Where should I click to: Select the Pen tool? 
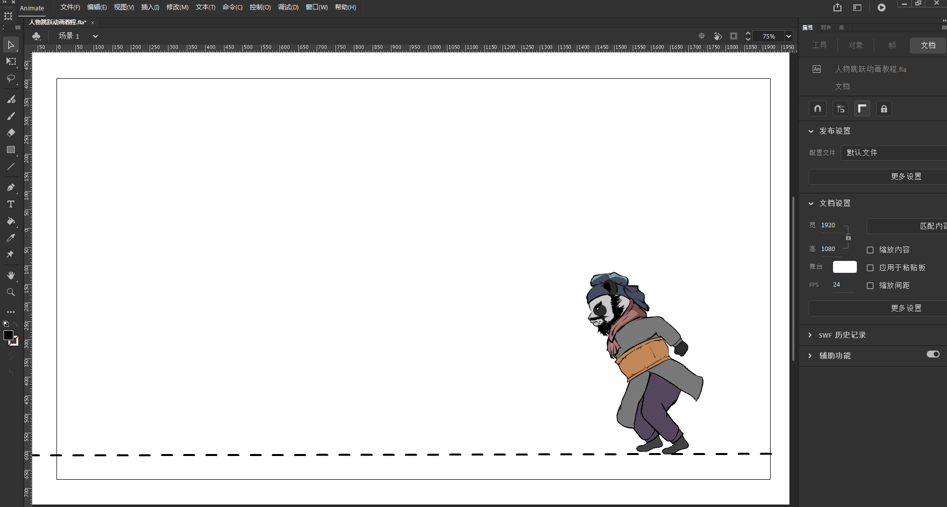click(x=11, y=188)
